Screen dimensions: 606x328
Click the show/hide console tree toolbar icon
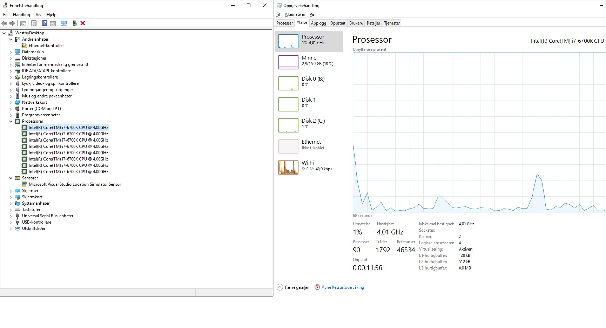[23, 23]
